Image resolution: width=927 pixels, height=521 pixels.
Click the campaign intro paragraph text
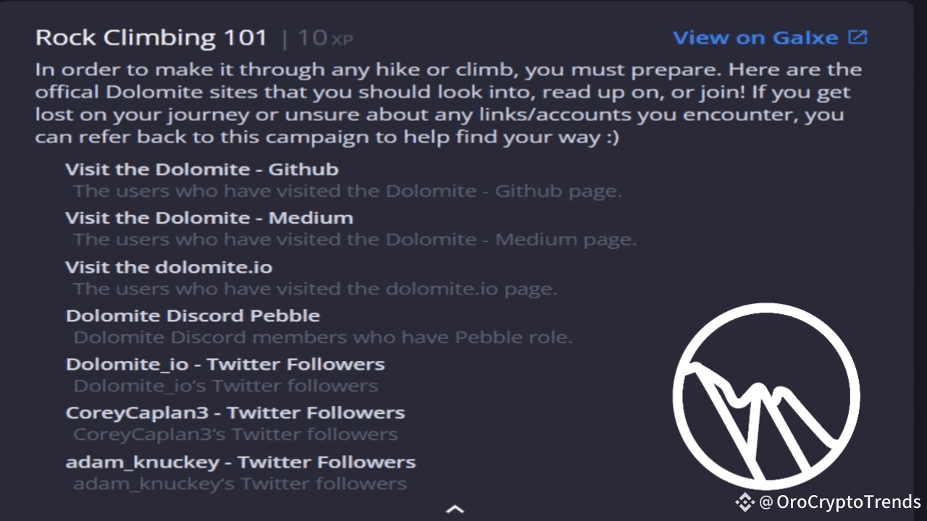pyautogui.click(x=448, y=103)
